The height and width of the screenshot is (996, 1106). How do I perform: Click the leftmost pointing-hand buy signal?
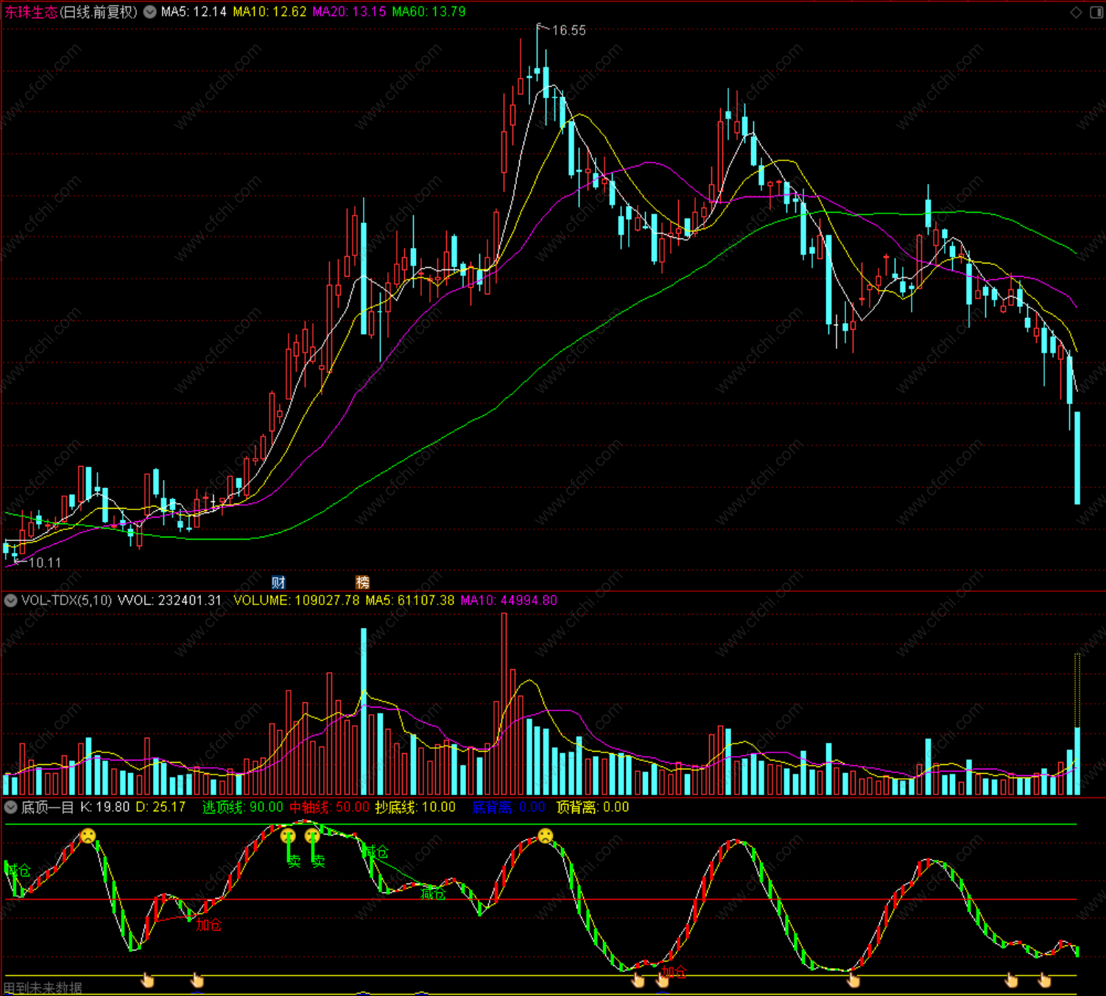[x=147, y=980]
